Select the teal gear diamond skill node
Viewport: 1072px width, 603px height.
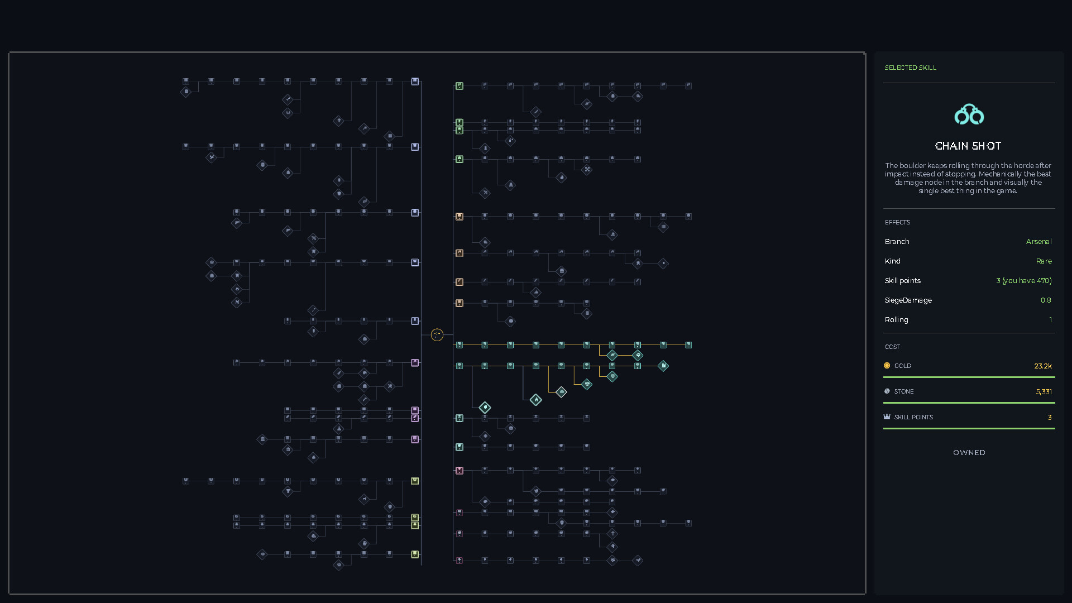pyautogui.click(x=638, y=355)
